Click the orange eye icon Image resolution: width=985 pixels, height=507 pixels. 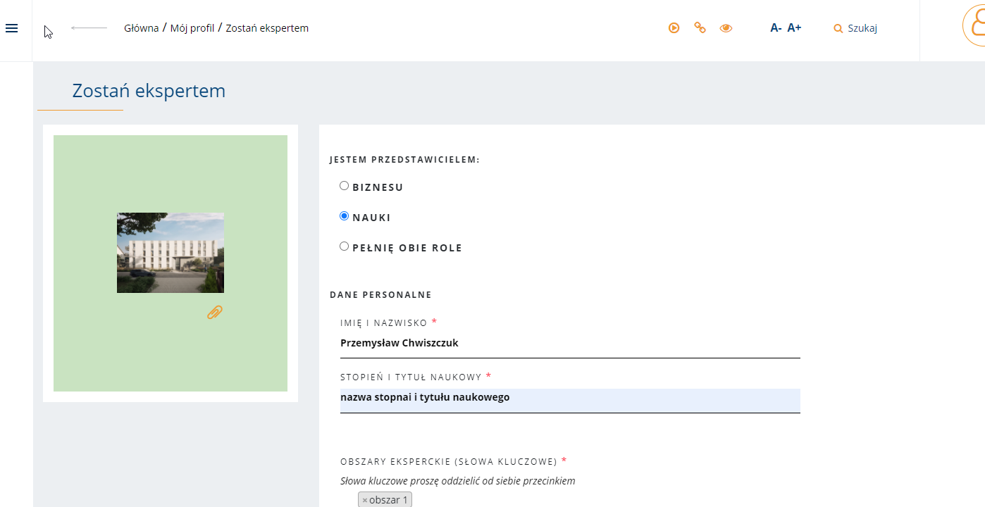726,28
